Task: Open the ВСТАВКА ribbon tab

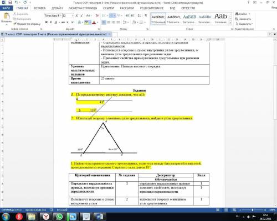Action: pyautogui.click(x=40, y=8)
